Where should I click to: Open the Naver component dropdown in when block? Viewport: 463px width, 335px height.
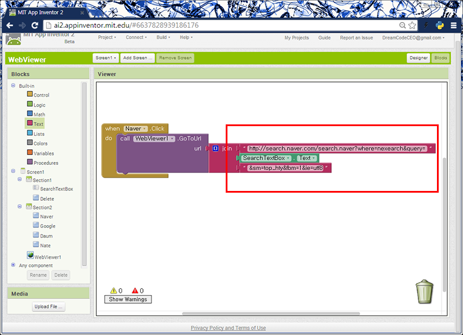click(135, 128)
